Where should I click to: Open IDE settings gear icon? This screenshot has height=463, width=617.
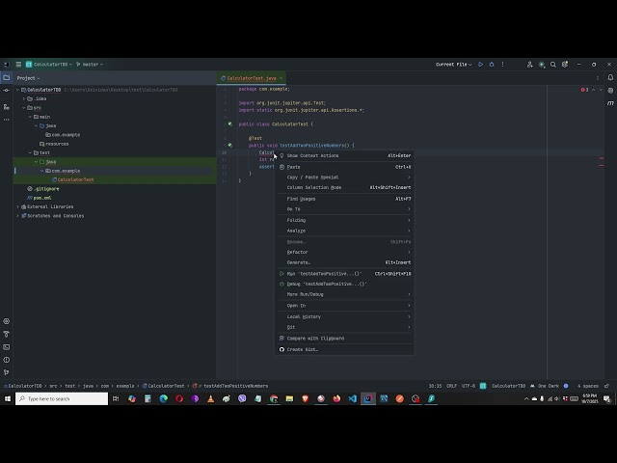pyautogui.click(x=565, y=65)
